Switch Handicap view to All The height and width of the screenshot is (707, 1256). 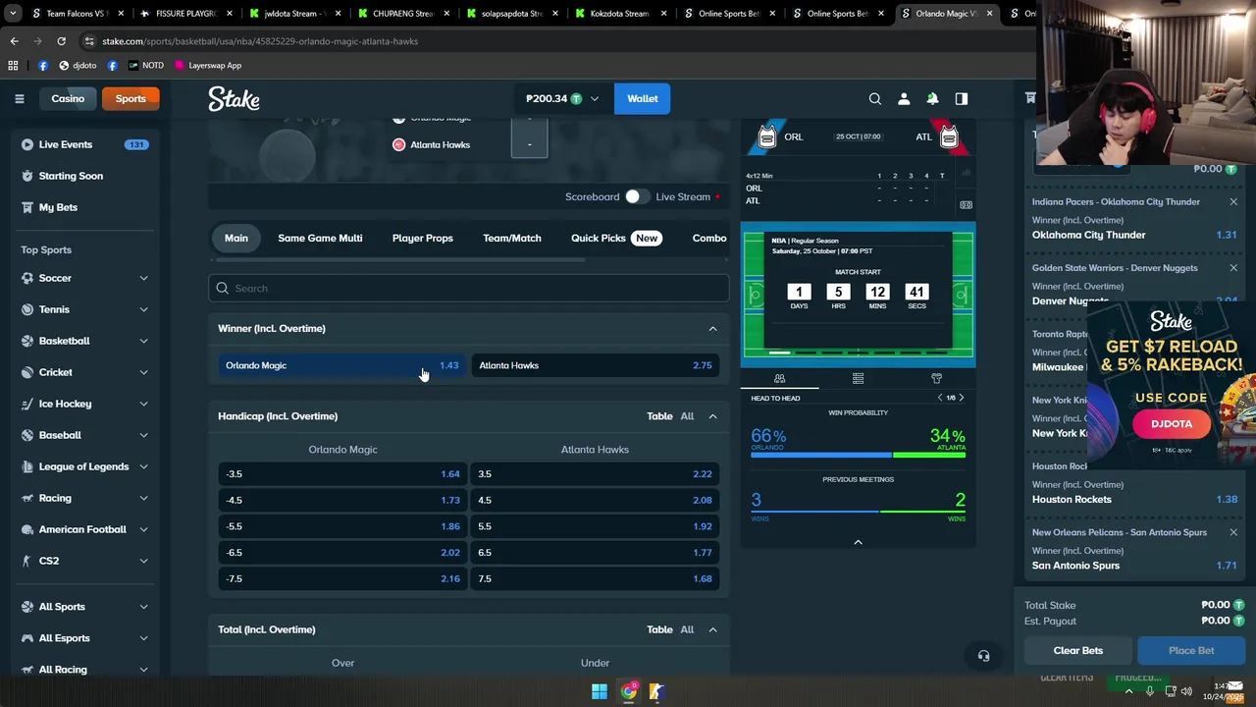coord(687,416)
